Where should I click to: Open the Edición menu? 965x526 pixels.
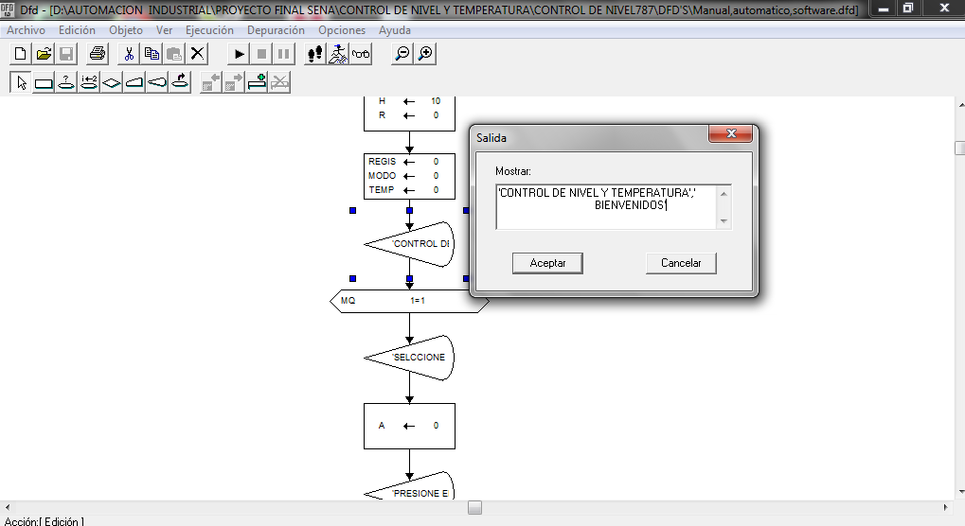(x=77, y=30)
